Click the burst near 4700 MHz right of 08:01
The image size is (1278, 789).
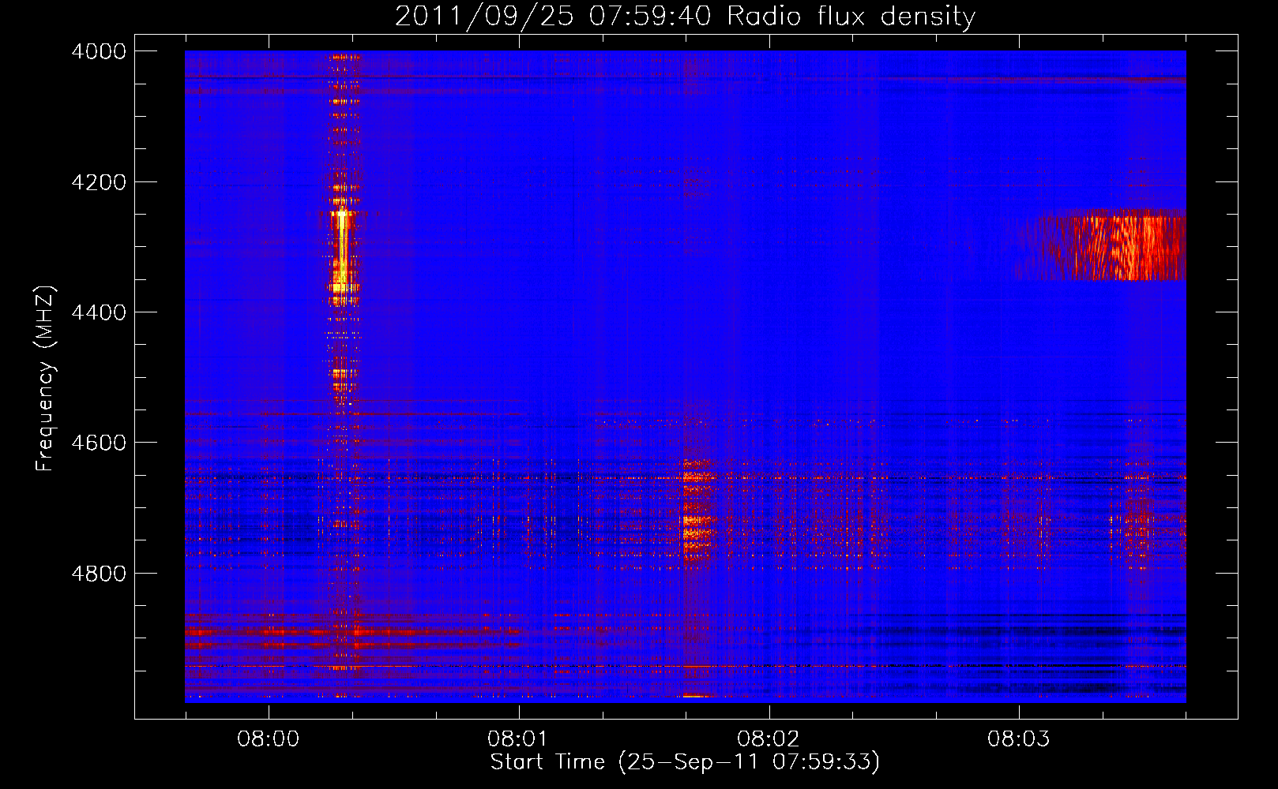click(696, 511)
